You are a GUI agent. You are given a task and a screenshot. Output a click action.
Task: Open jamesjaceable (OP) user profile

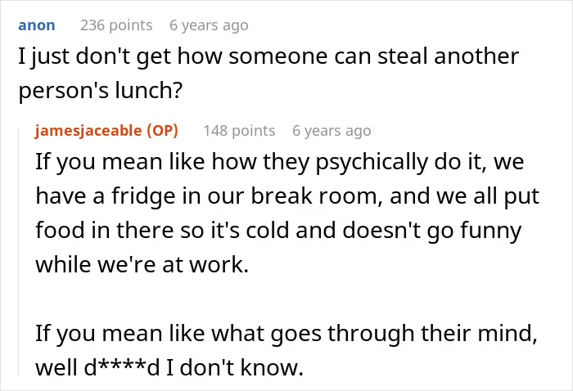[x=106, y=131]
